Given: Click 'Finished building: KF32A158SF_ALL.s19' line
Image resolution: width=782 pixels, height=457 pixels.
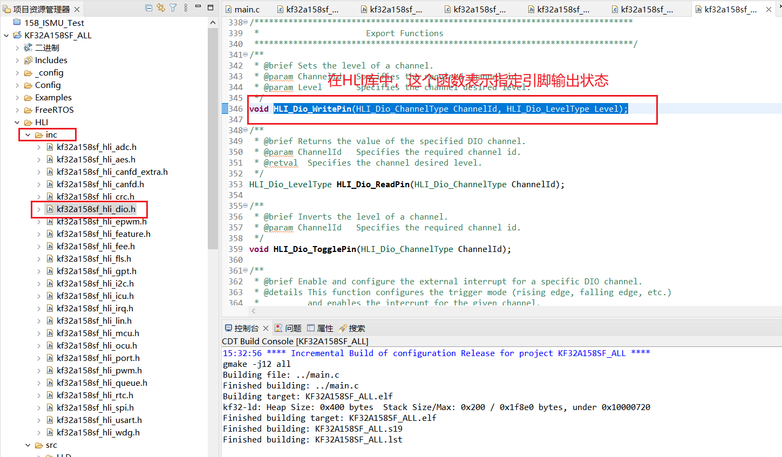Looking at the screenshot, I should [x=312, y=428].
